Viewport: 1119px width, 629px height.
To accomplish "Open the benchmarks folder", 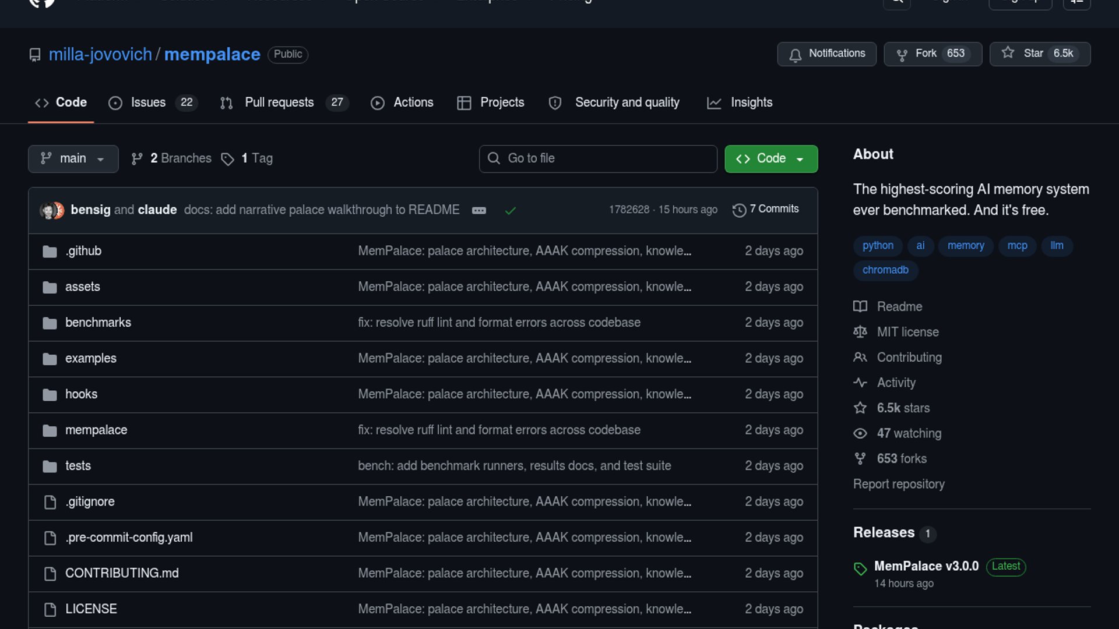I will (98, 323).
